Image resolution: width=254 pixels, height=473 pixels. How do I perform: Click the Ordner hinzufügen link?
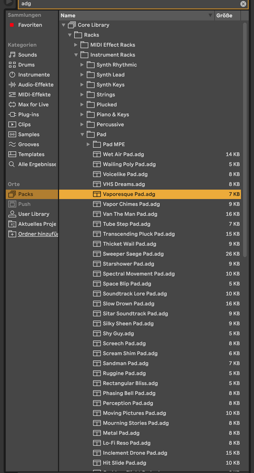38,234
